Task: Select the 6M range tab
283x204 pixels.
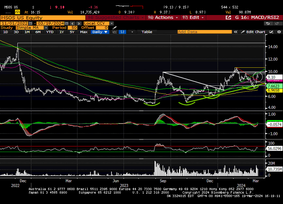Action: (38, 32)
